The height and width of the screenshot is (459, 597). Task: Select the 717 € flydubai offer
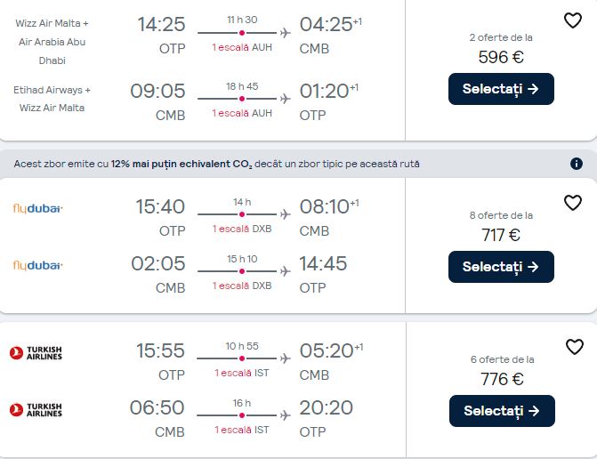(x=501, y=266)
